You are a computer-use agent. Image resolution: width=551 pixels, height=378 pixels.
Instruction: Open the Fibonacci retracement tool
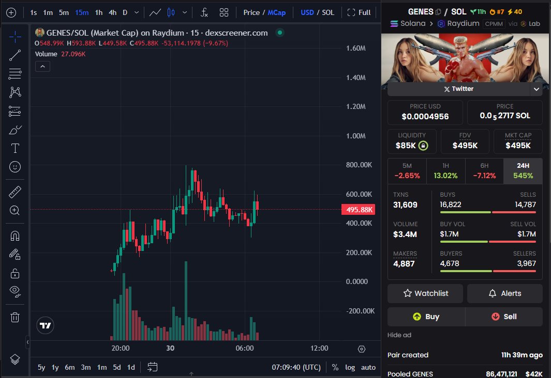[15, 74]
